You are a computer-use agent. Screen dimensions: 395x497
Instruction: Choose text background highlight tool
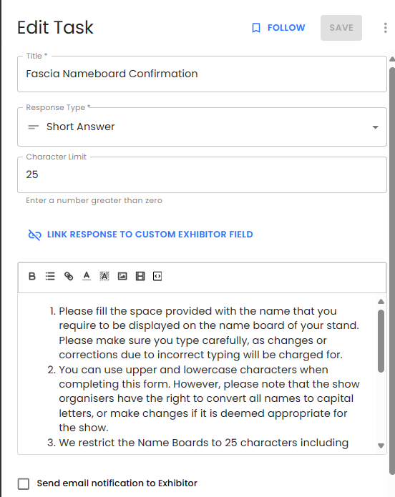[104, 277]
